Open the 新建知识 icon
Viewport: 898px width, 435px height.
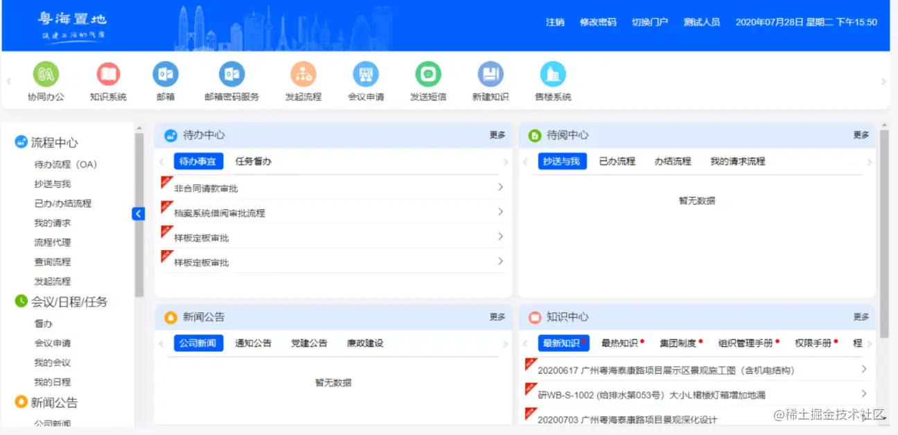[x=491, y=74]
